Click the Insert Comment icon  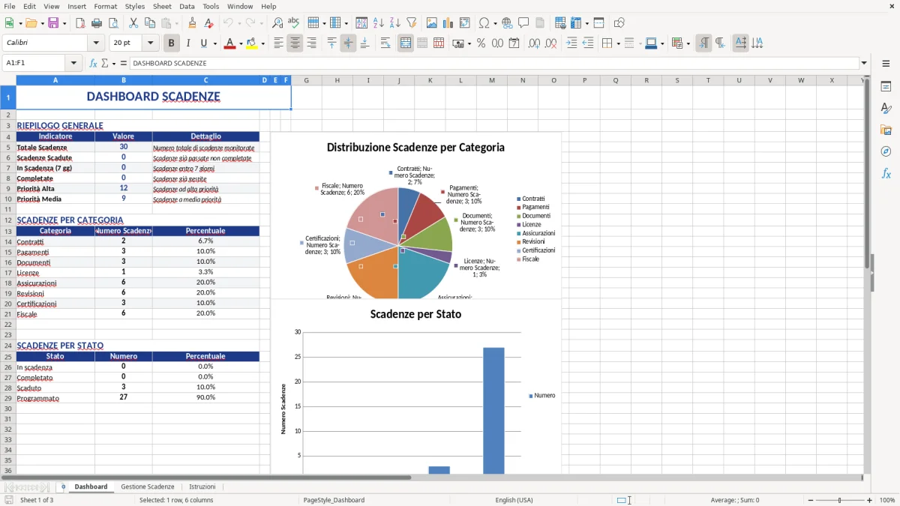(523, 23)
